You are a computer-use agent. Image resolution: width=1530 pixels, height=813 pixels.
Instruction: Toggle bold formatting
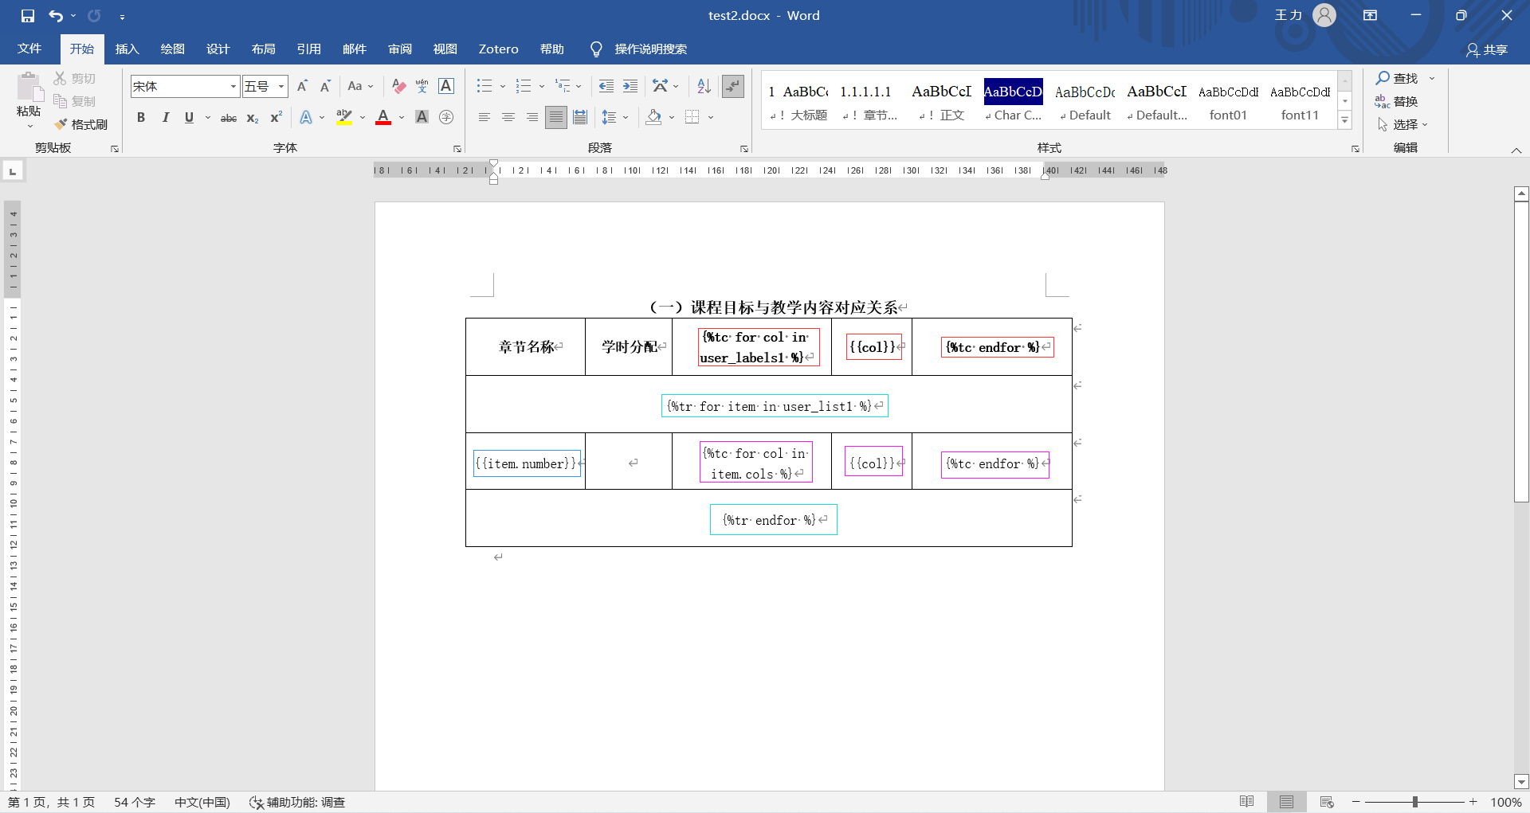pyautogui.click(x=141, y=117)
